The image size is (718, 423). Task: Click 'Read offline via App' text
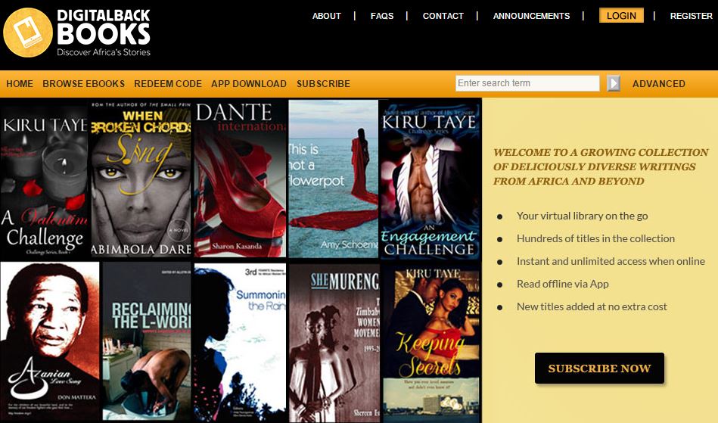click(562, 284)
